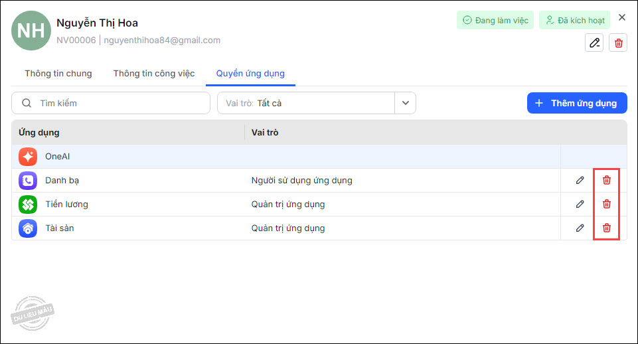Click the red delete employee trash button

click(x=618, y=43)
